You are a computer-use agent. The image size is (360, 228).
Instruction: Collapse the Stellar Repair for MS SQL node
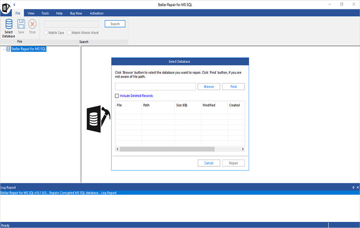tap(4, 49)
